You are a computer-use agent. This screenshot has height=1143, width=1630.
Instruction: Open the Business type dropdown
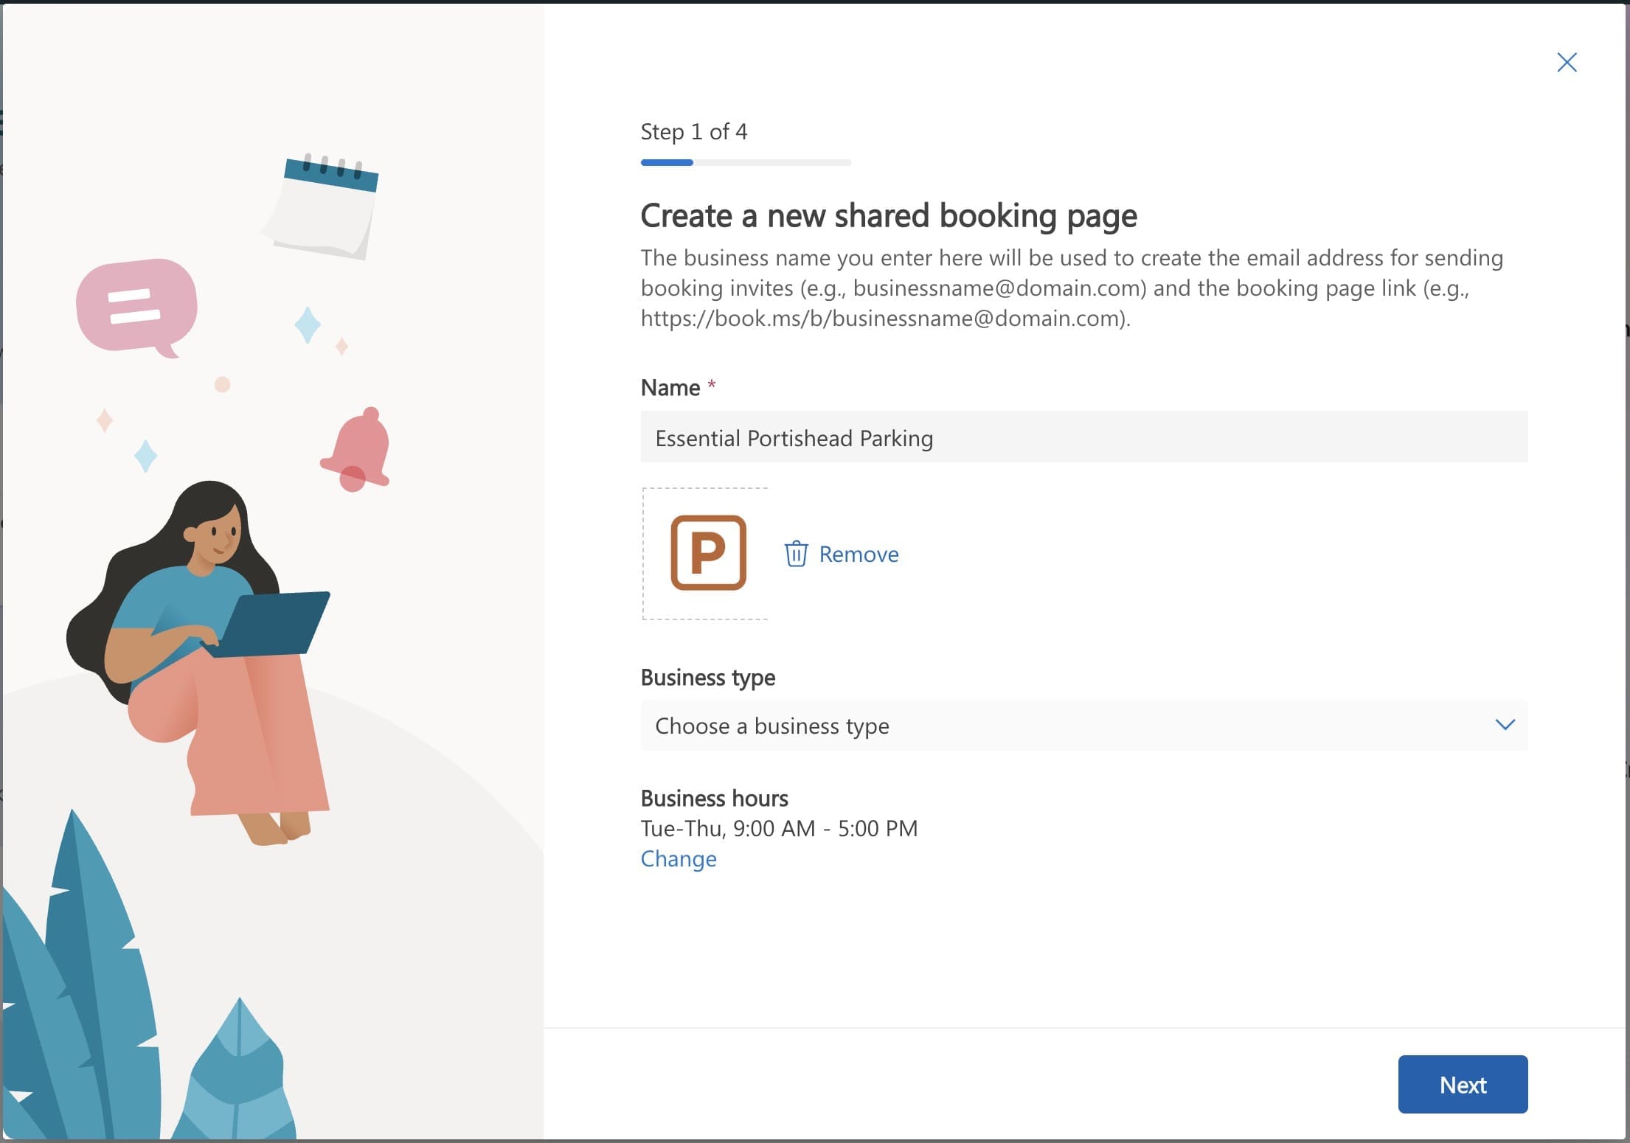[x=1083, y=726]
